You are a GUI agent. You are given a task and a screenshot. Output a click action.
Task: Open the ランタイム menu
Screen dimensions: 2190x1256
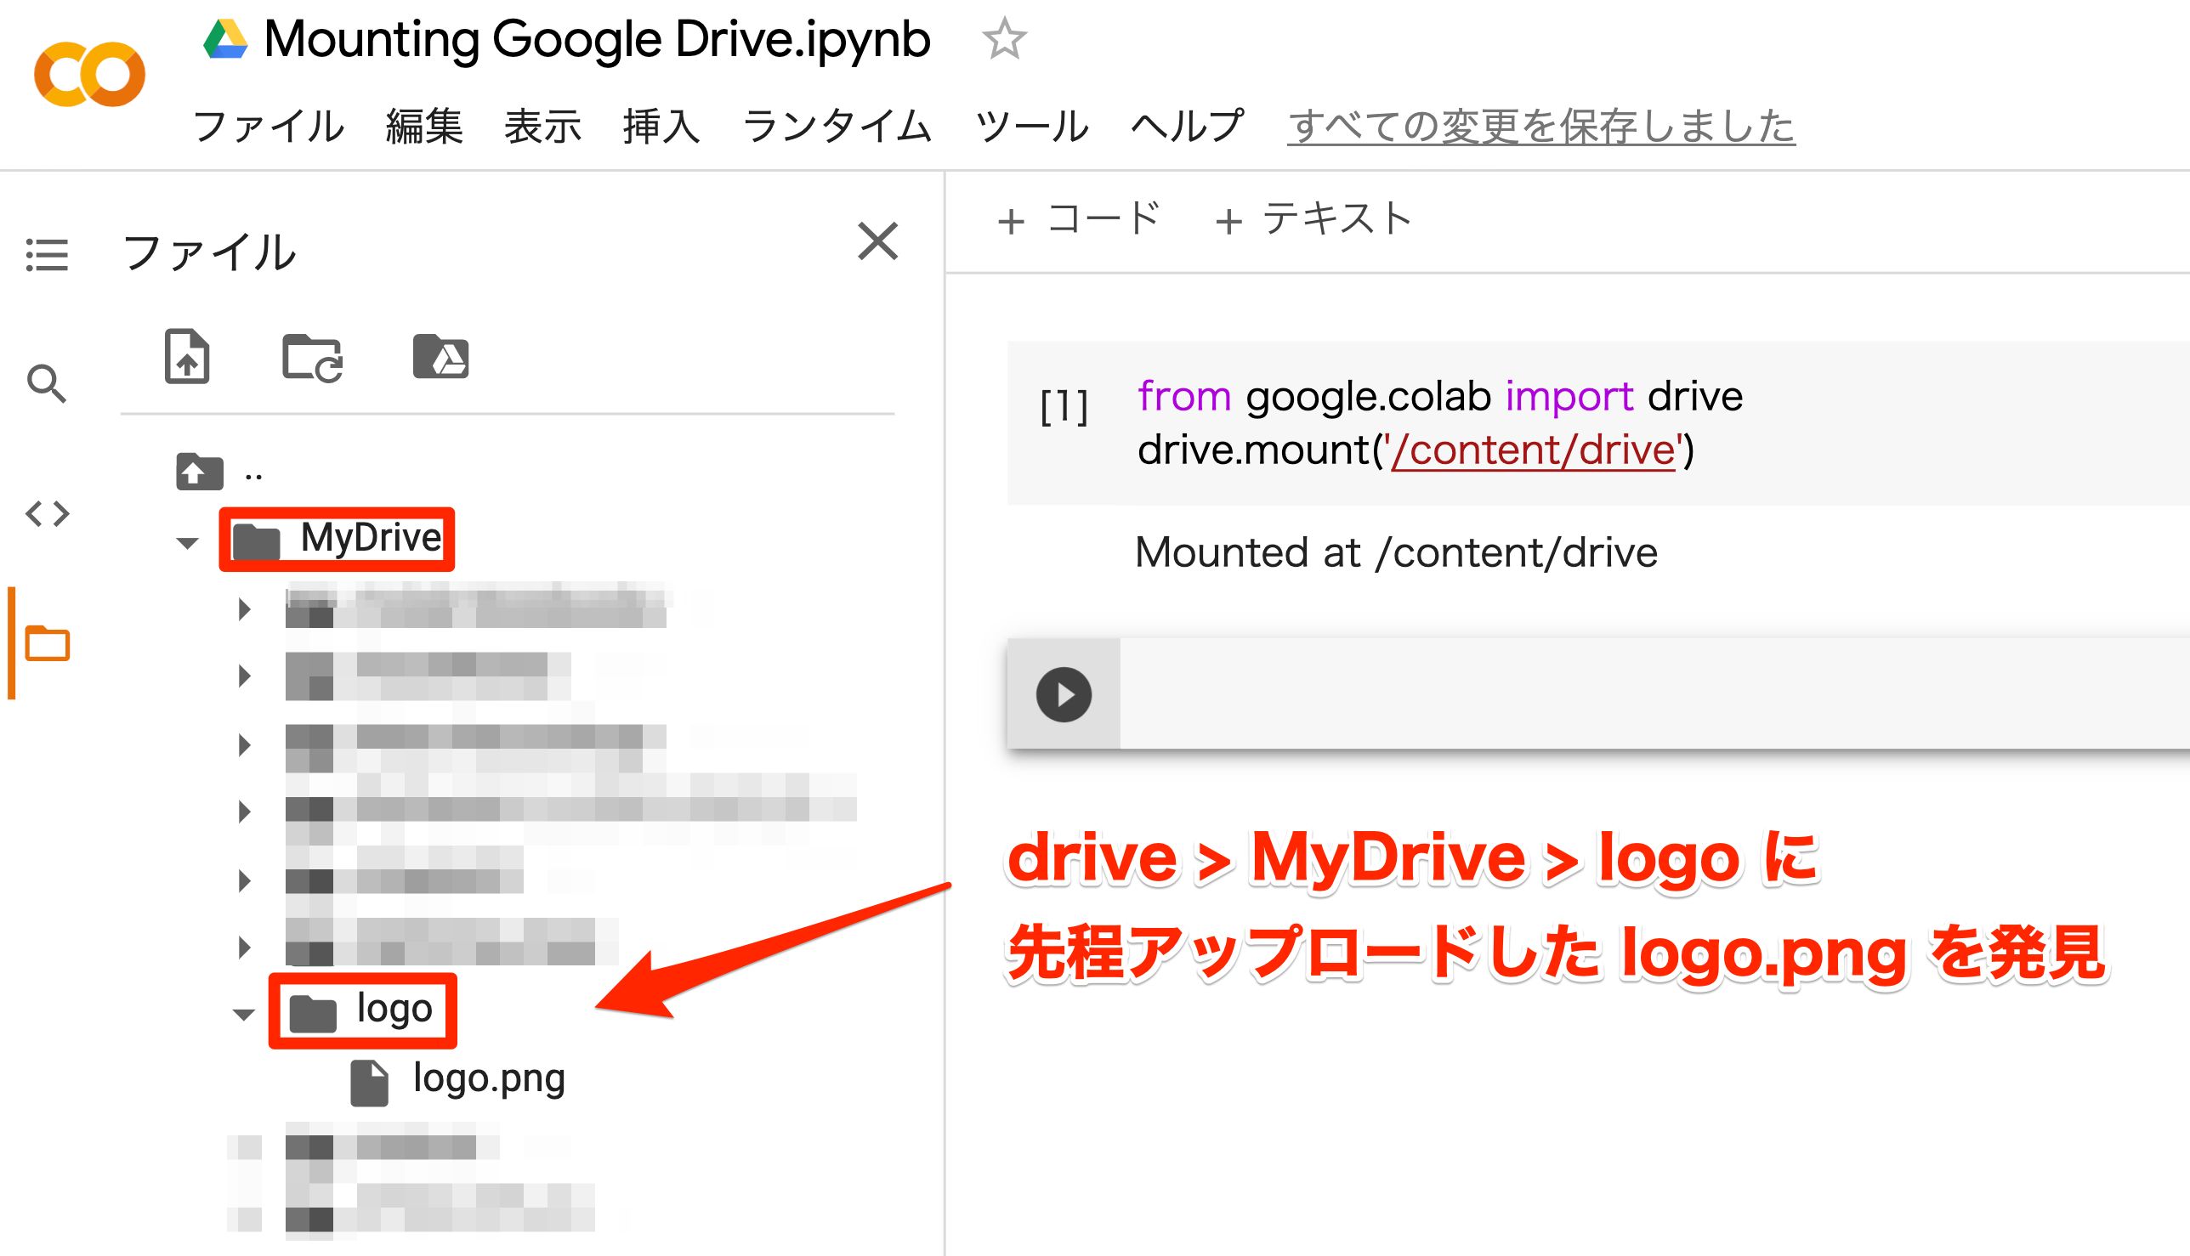click(x=837, y=127)
